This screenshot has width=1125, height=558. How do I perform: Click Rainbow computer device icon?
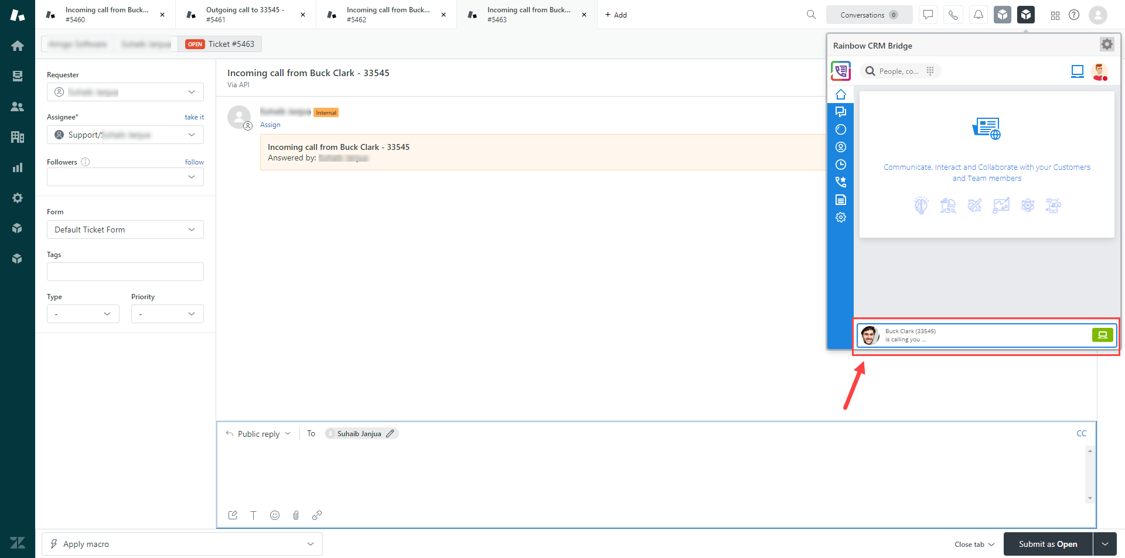(x=1078, y=71)
